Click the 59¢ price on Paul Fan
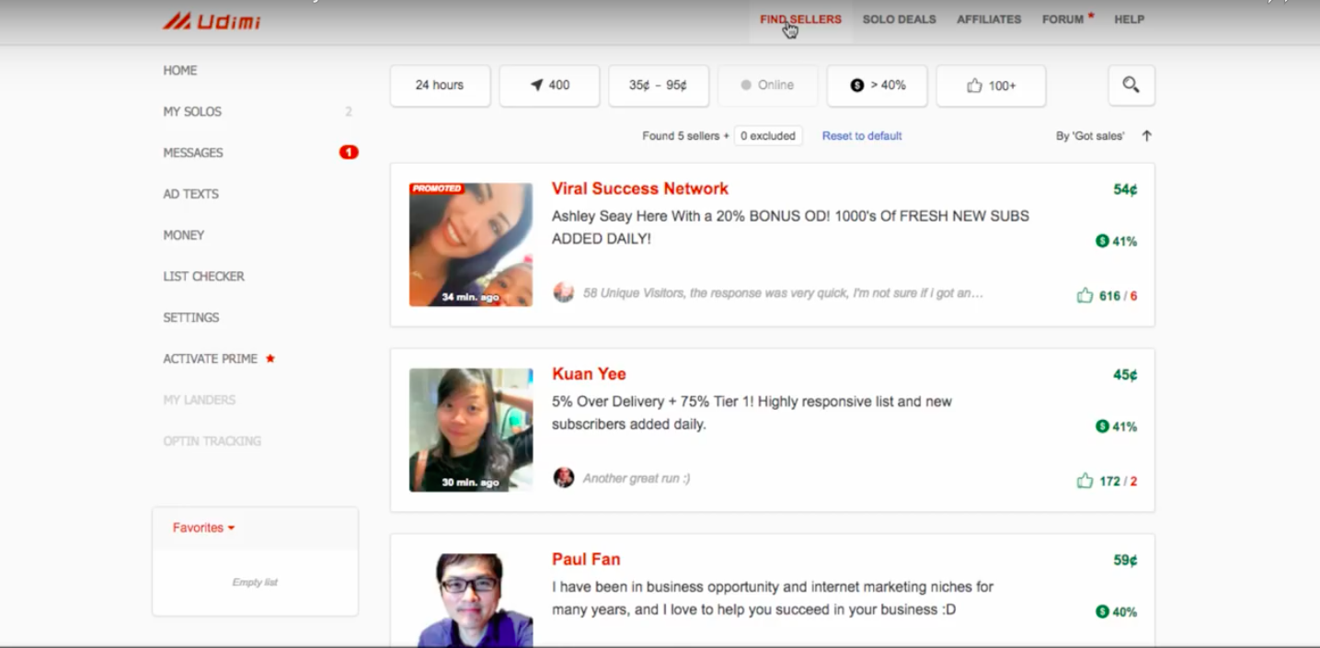The height and width of the screenshot is (648, 1320). [1125, 560]
